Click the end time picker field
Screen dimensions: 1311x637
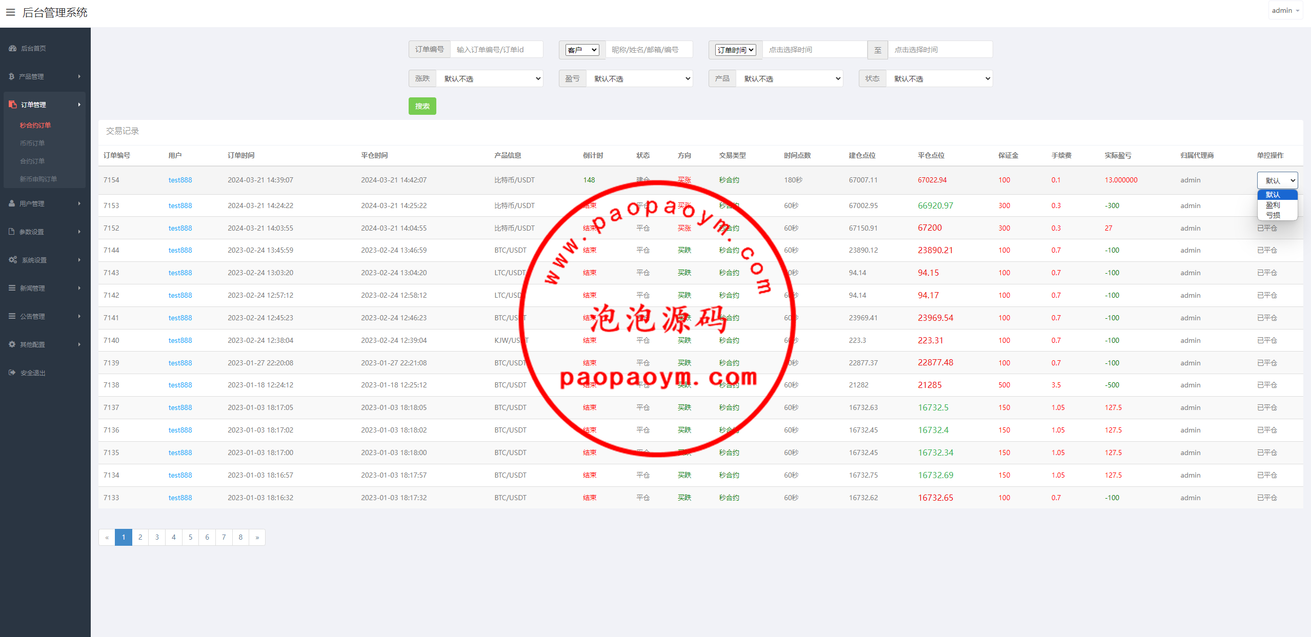pyautogui.click(x=940, y=50)
